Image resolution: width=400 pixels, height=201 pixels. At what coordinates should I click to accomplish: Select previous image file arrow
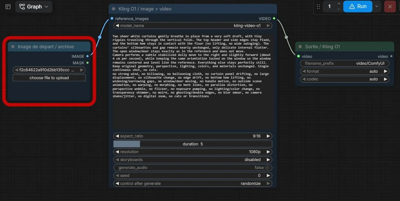point(16,70)
